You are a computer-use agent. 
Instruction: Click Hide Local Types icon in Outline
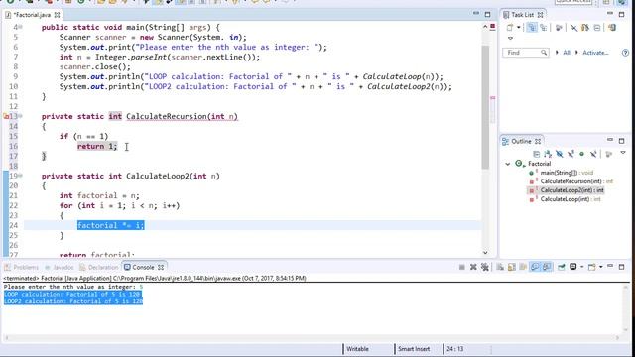[x=593, y=154]
